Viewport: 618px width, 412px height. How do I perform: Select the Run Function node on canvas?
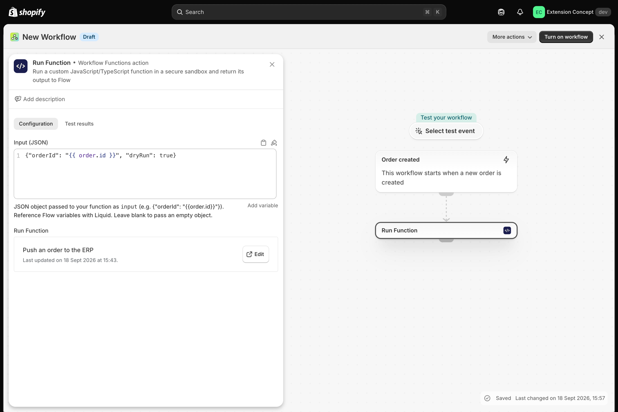click(446, 230)
